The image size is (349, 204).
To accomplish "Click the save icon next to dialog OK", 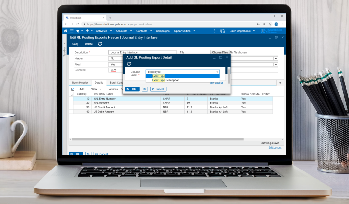I will (x=145, y=89).
